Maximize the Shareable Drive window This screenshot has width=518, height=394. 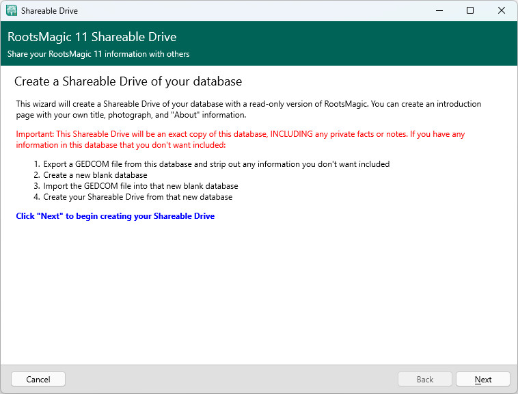(470, 10)
